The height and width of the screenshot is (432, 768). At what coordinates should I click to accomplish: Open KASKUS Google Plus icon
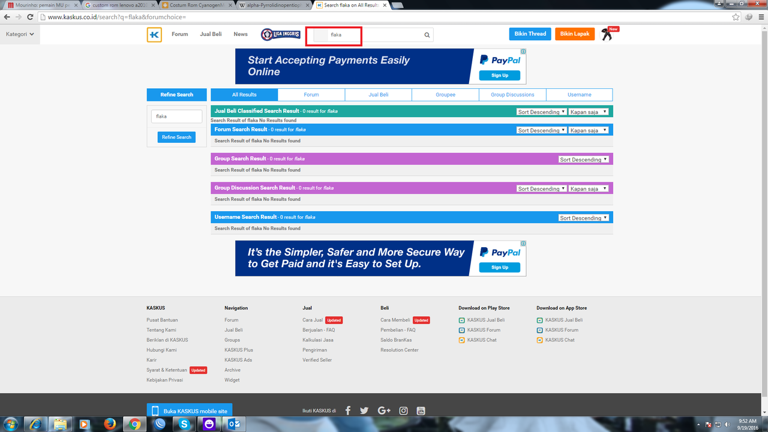(x=384, y=410)
